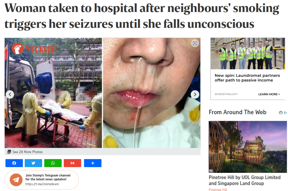Share article on Facebook
Image resolution: width=288 pixels, height=191 pixels.
pos(14,163)
